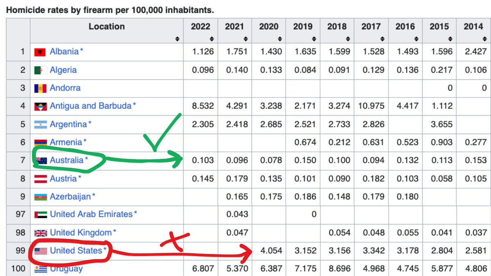Sort table by 2014 column
Image resolution: width=491 pixels, height=276 pixels.
click(x=484, y=38)
